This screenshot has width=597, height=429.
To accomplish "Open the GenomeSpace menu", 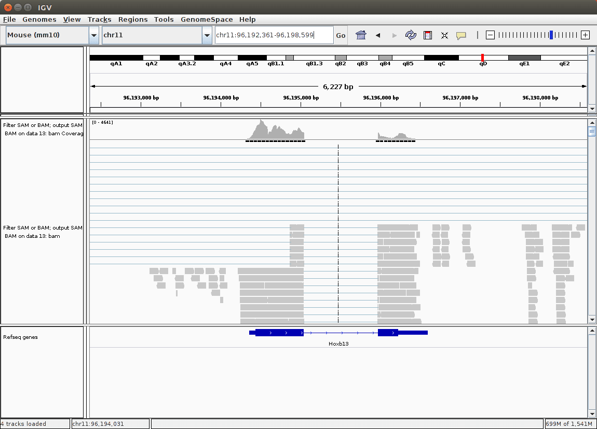I will [207, 19].
